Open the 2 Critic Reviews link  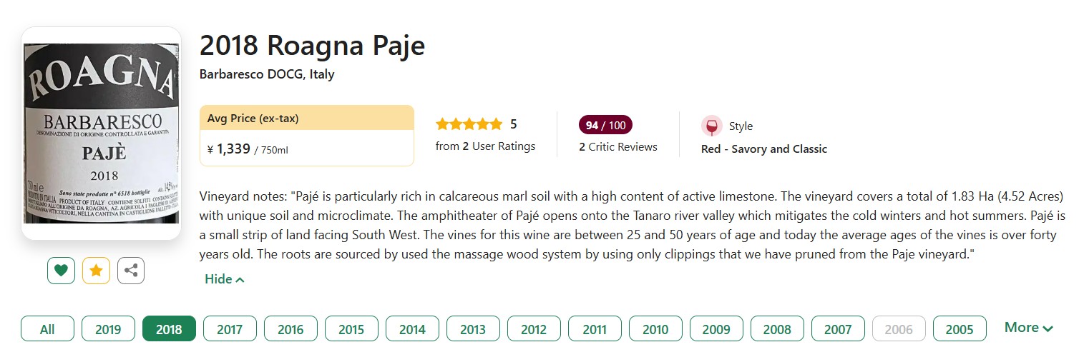[x=617, y=147]
